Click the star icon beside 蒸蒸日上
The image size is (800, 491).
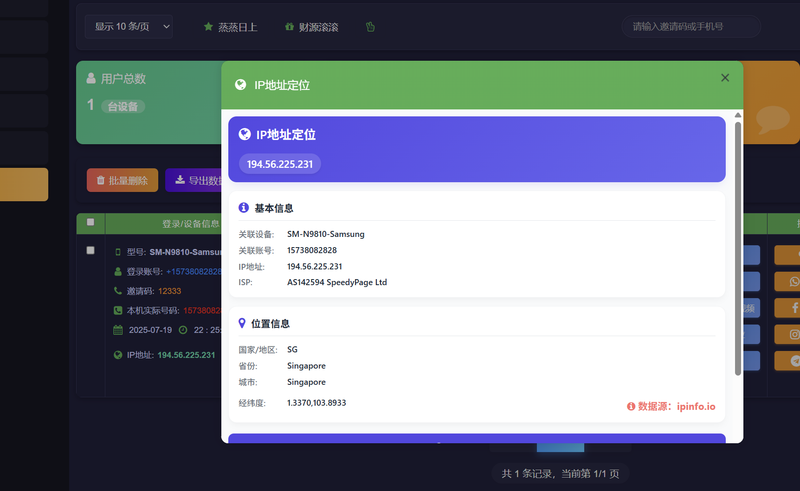point(208,27)
